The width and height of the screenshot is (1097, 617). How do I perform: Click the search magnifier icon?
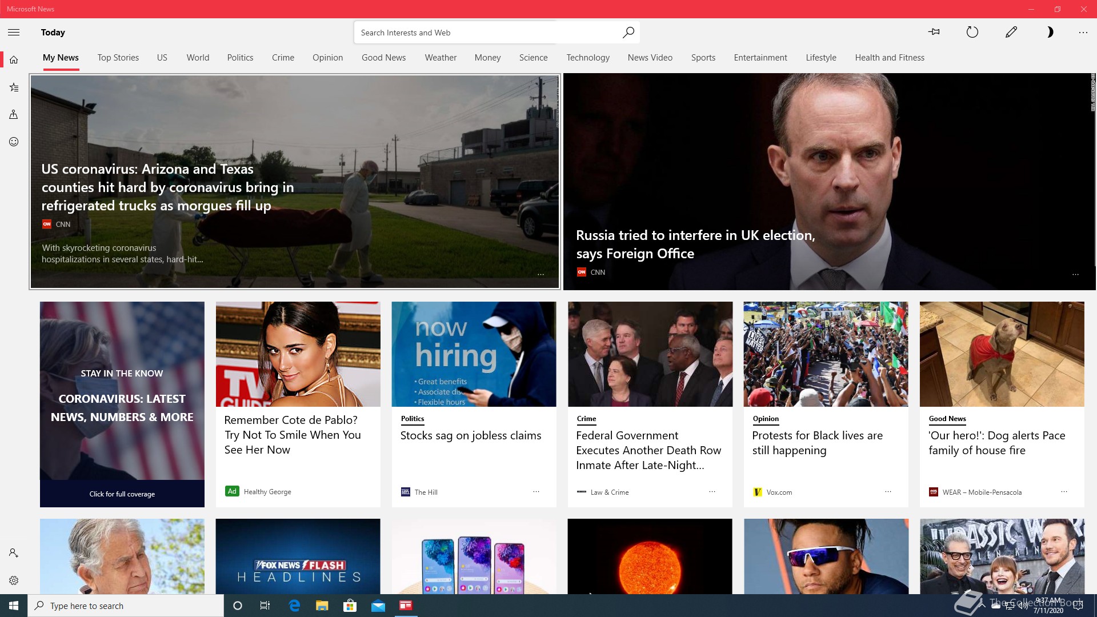click(x=628, y=33)
